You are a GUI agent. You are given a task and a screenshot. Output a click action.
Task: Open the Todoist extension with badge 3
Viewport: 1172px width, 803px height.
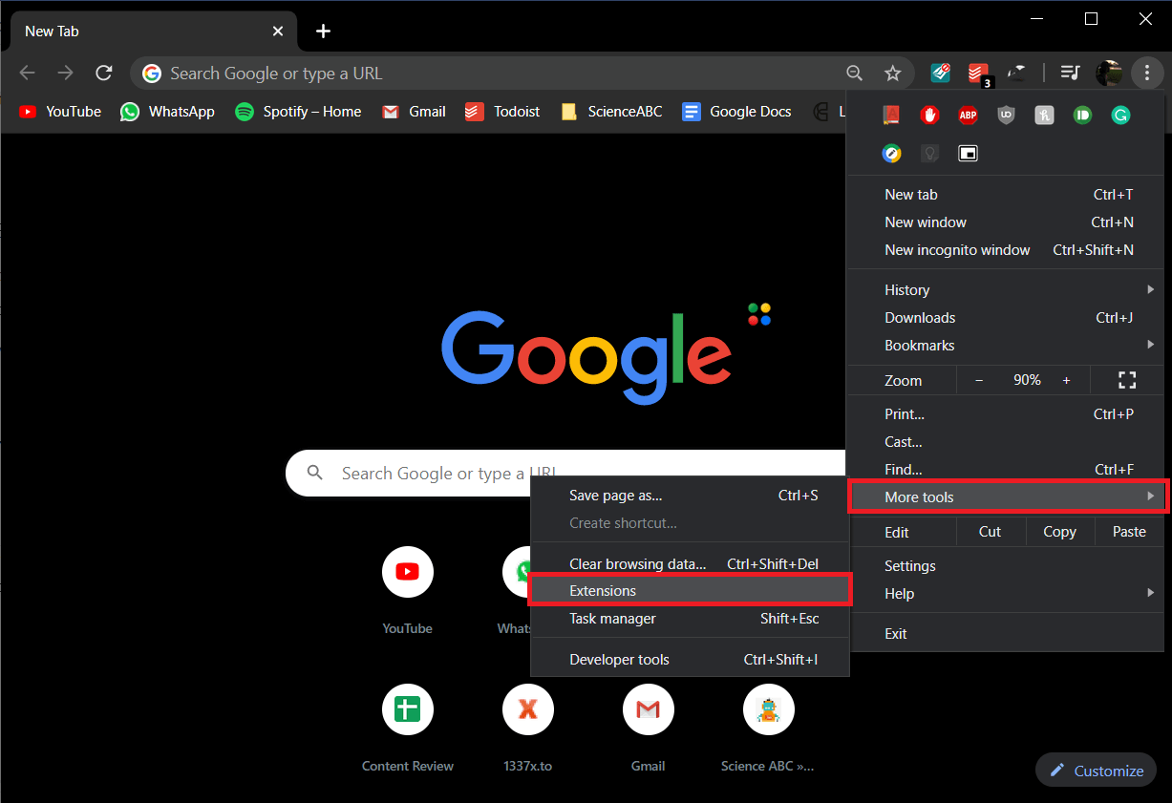click(978, 73)
